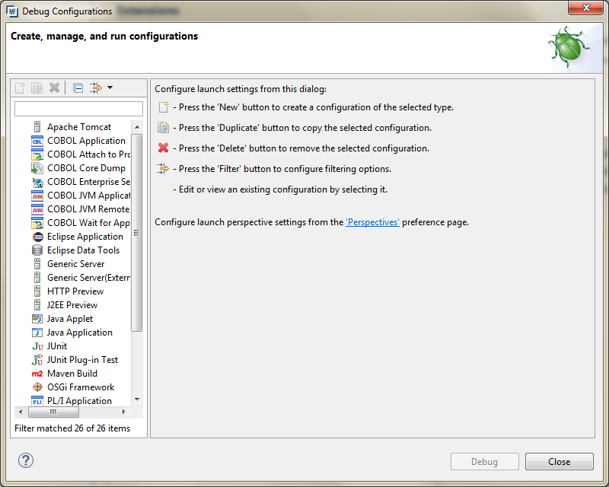Screen dimensions: 609x487
Task: Open the 'Perspectives' preference page
Action: pyautogui.click(x=373, y=222)
